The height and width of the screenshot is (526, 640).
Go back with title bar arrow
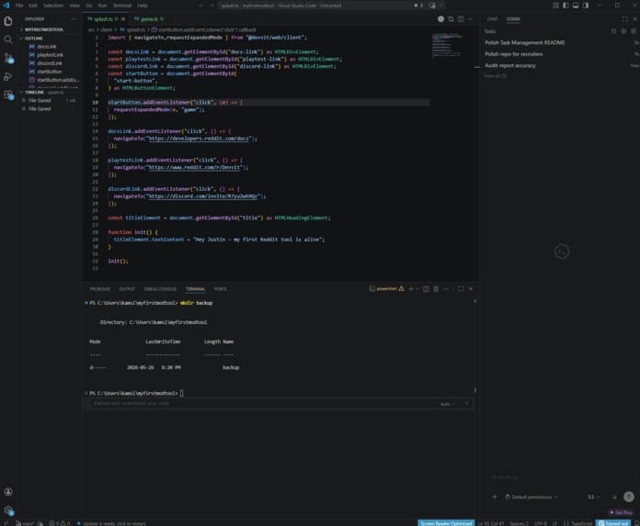201,6
